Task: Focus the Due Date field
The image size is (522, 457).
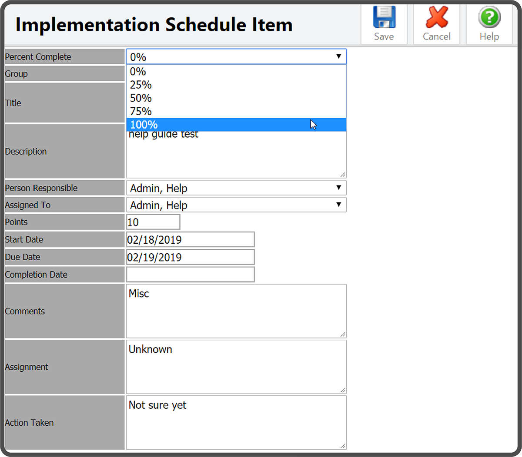Action: (x=190, y=257)
